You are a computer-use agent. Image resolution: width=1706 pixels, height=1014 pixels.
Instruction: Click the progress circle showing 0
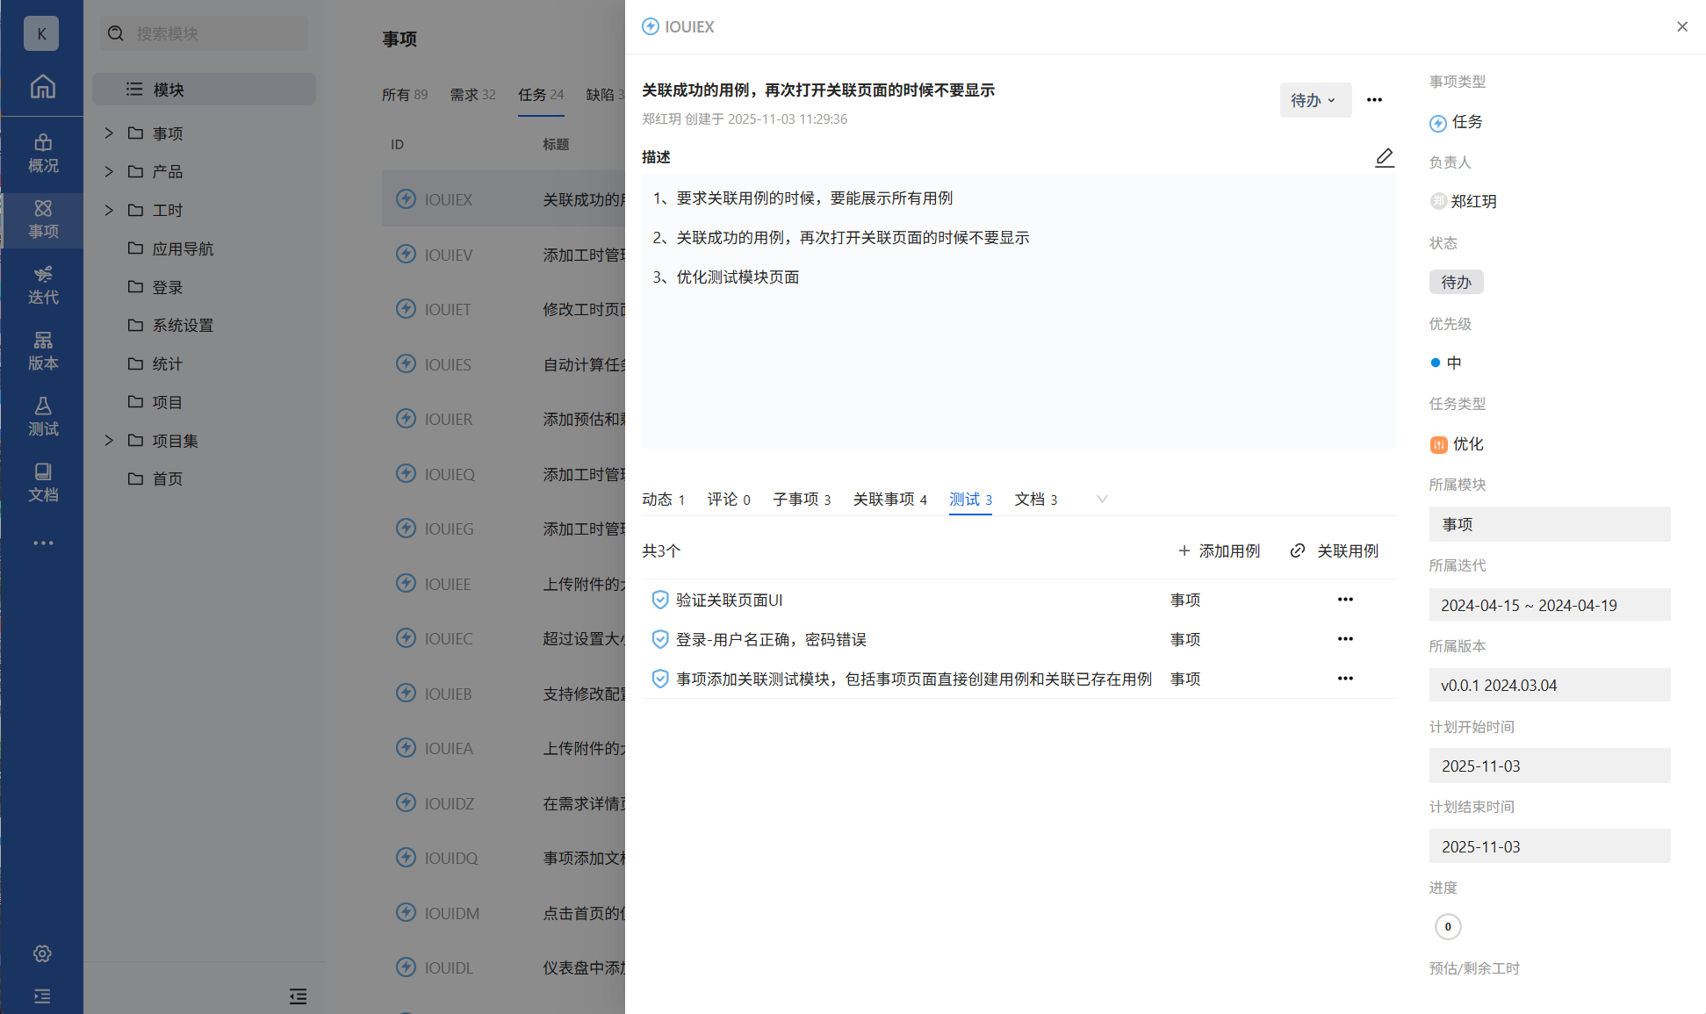[x=1448, y=926]
